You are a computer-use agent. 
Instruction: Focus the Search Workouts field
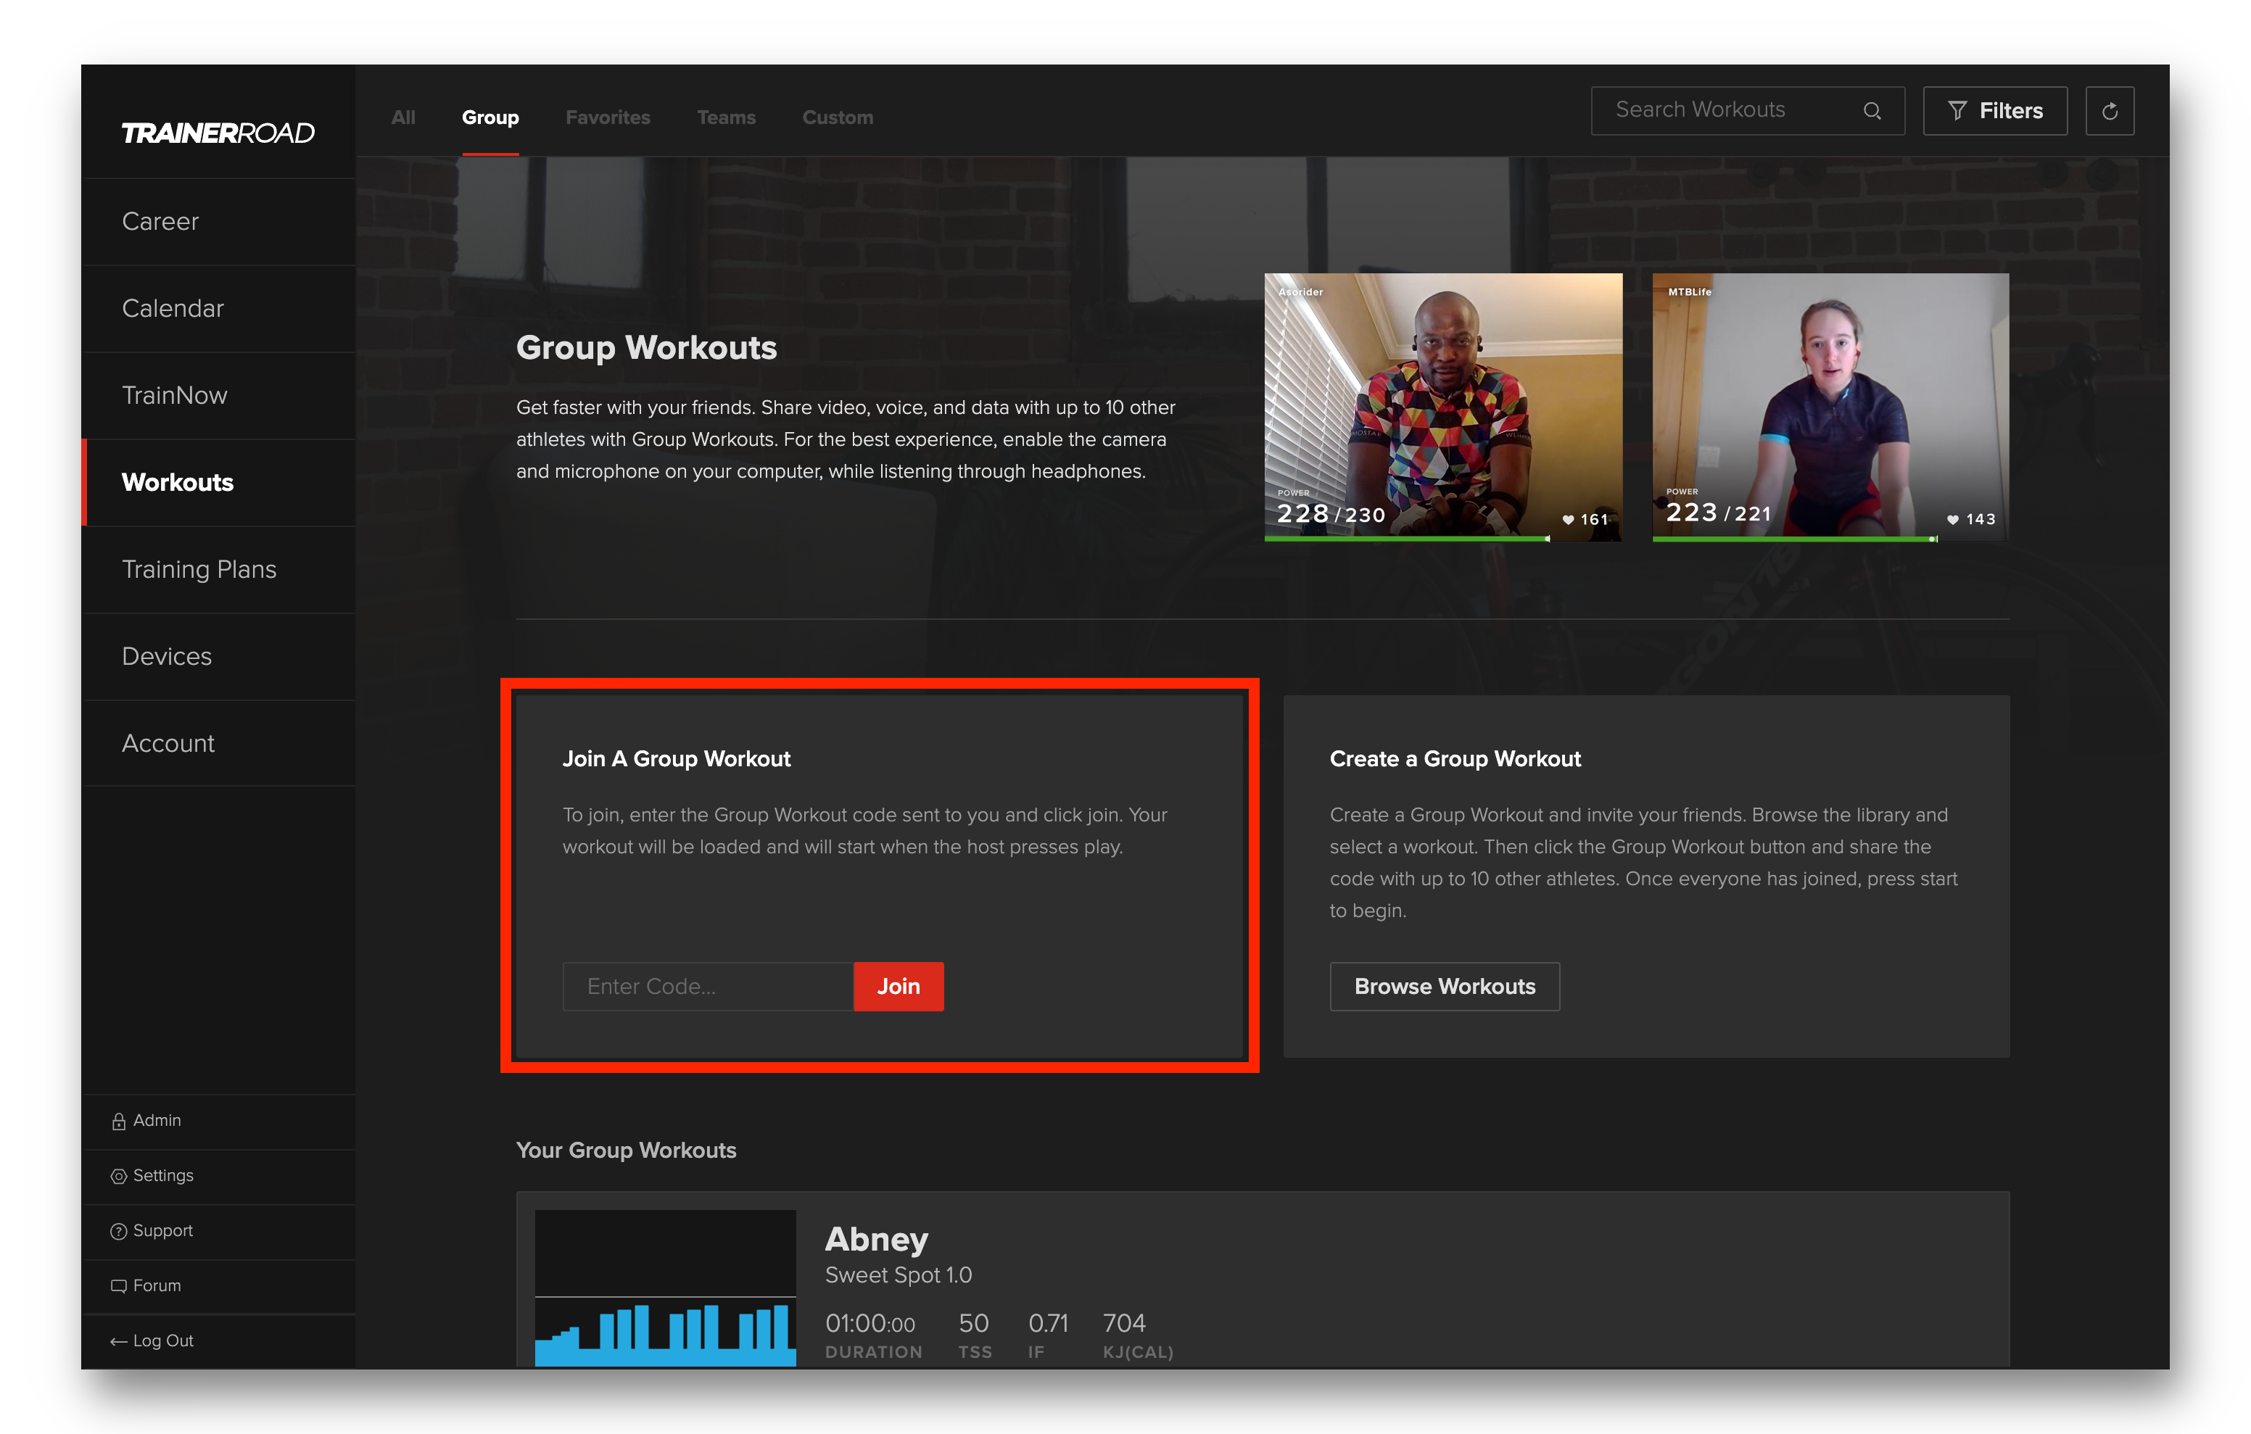pyautogui.click(x=1747, y=111)
